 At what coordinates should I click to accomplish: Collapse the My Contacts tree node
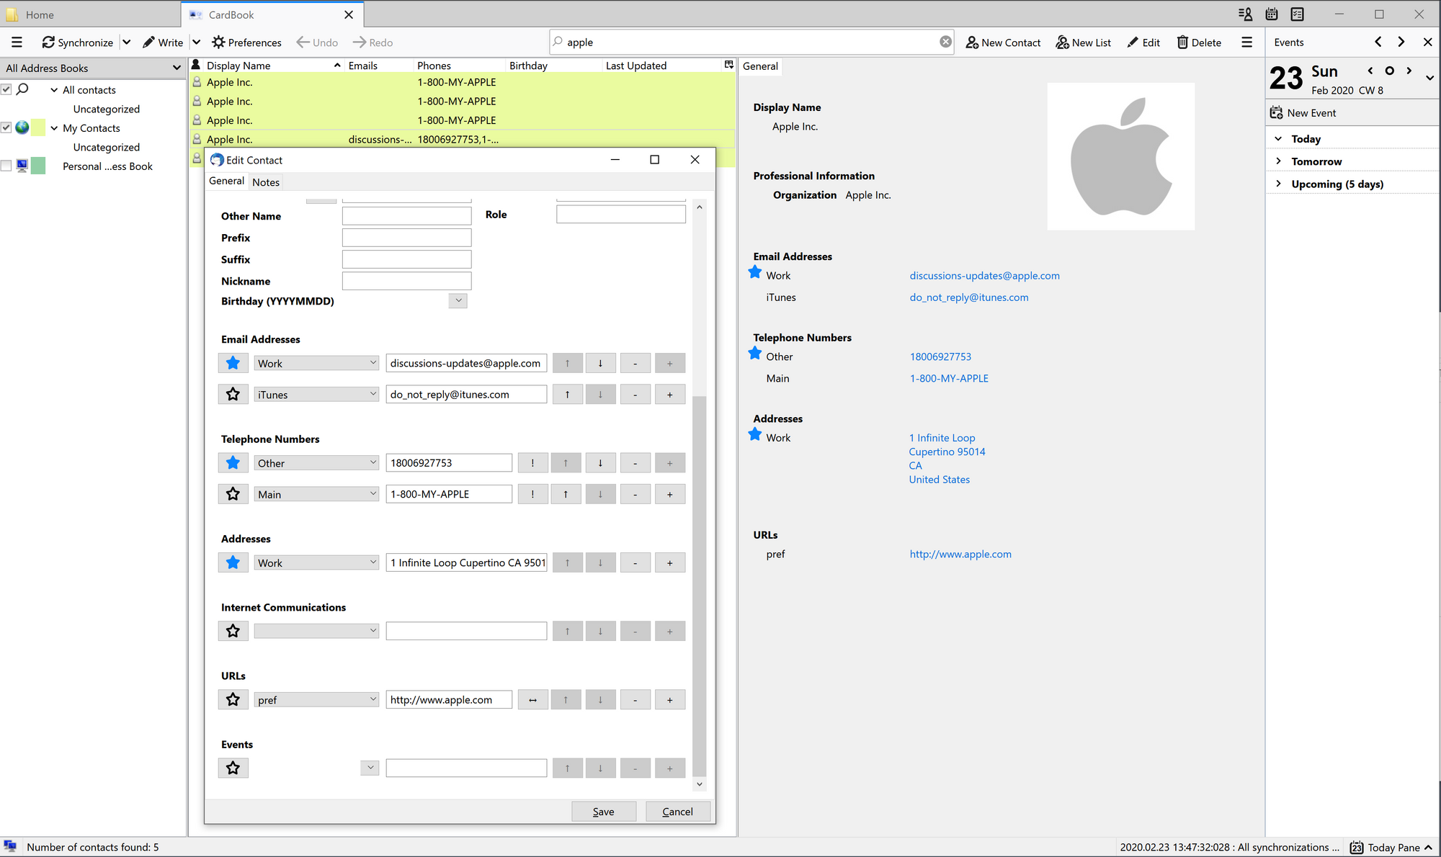tap(54, 127)
